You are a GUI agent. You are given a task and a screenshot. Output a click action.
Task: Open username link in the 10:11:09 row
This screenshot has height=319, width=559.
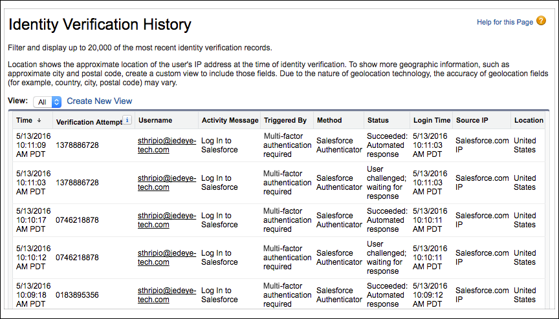click(x=167, y=145)
